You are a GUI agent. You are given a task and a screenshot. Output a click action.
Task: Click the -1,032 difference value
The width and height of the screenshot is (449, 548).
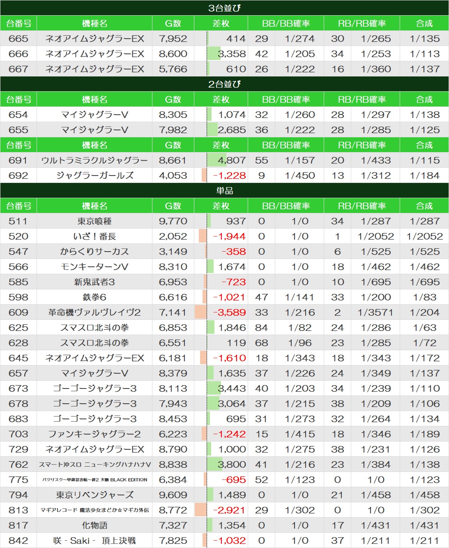(229, 541)
